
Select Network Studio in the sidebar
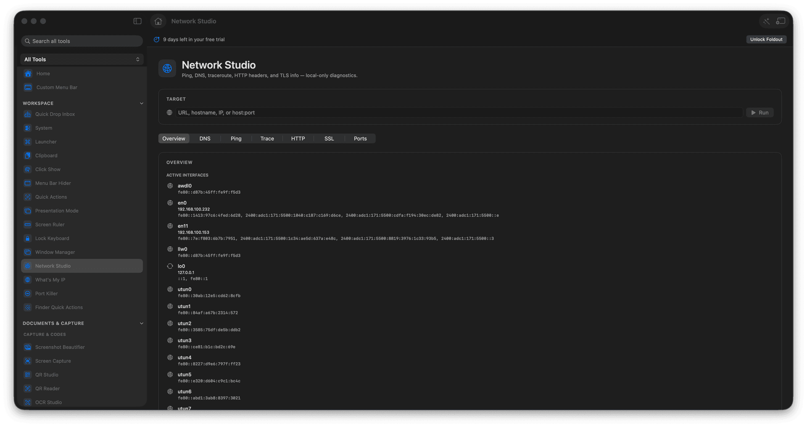pos(82,266)
